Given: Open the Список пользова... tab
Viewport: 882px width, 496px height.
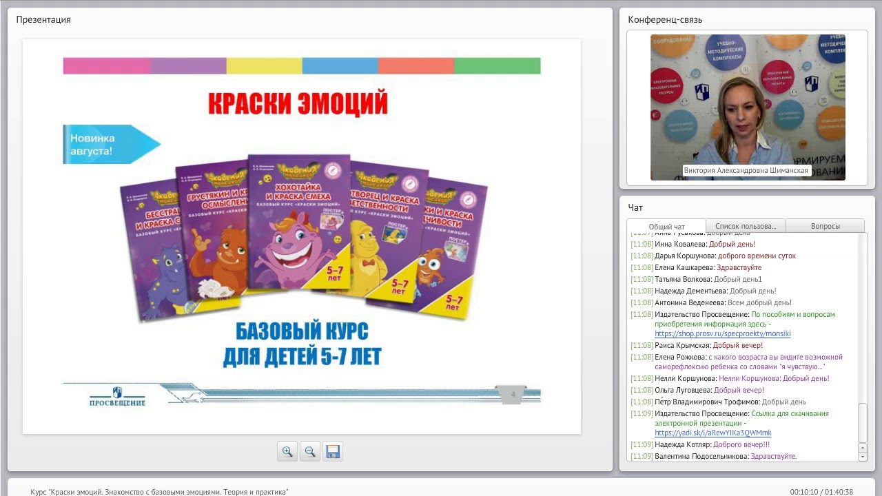Looking at the screenshot, I should coord(746,226).
